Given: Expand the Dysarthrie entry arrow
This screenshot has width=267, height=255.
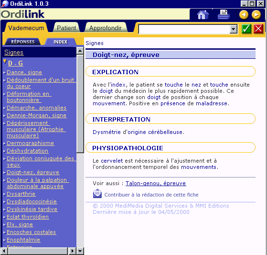Looking at the screenshot, I should pyautogui.click(x=5, y=194).
